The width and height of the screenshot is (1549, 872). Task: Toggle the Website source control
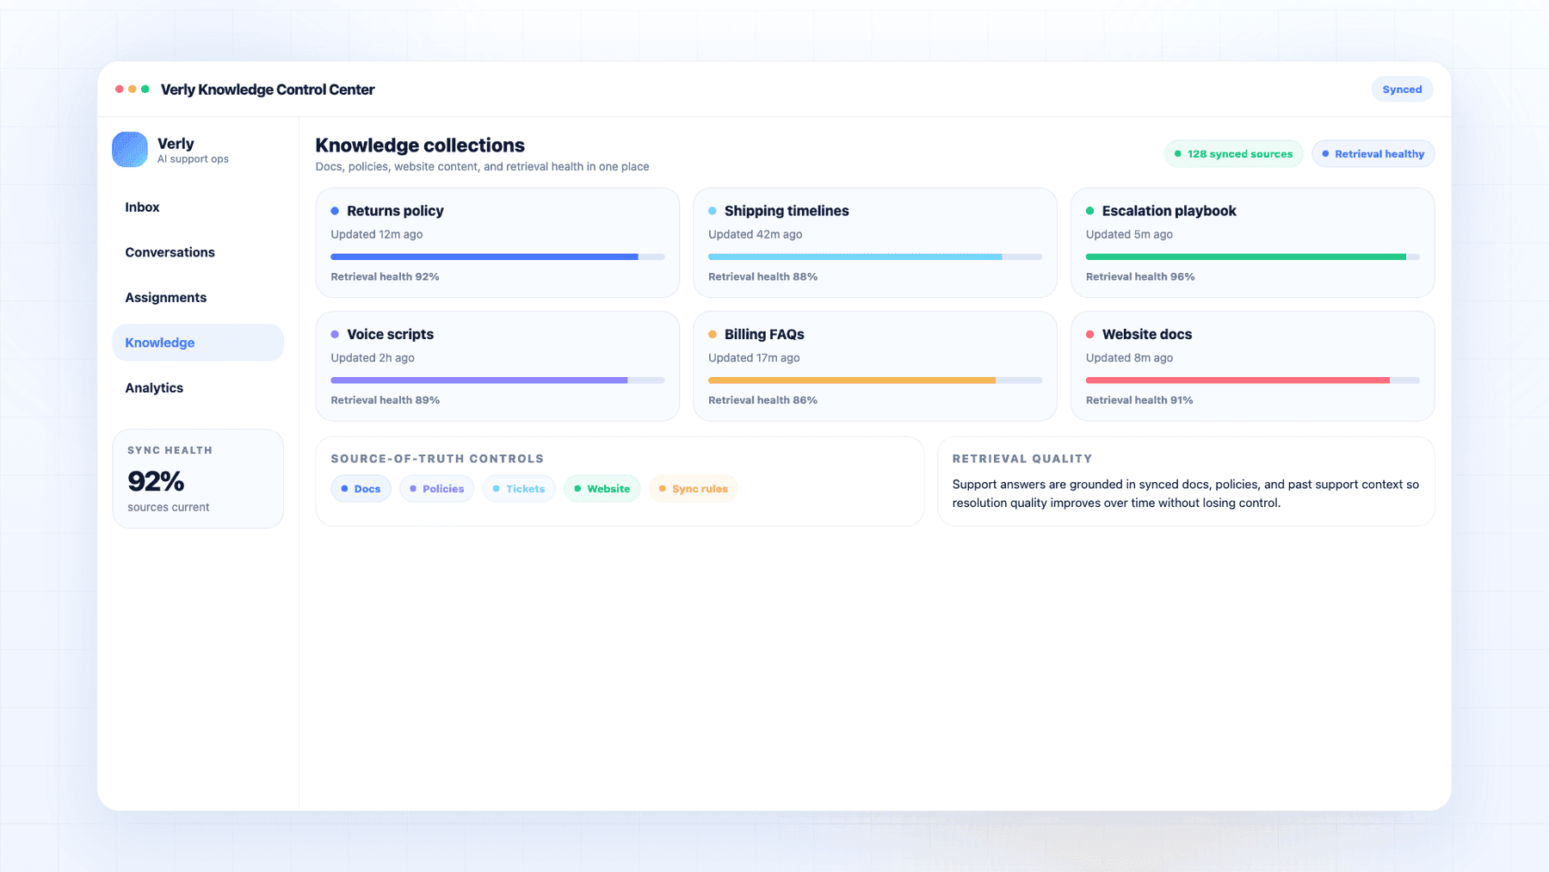coord(602,488)
